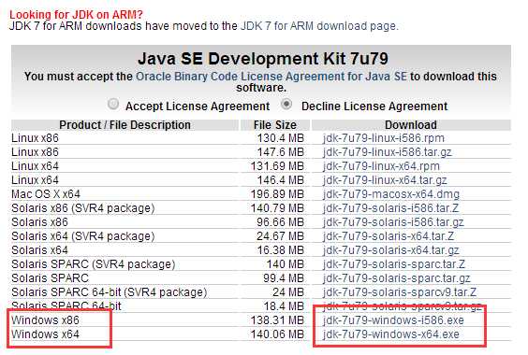Download jdk-7u79-solaris-x64.tar.gz
528x355 pixels.
[x=391, y=250]
